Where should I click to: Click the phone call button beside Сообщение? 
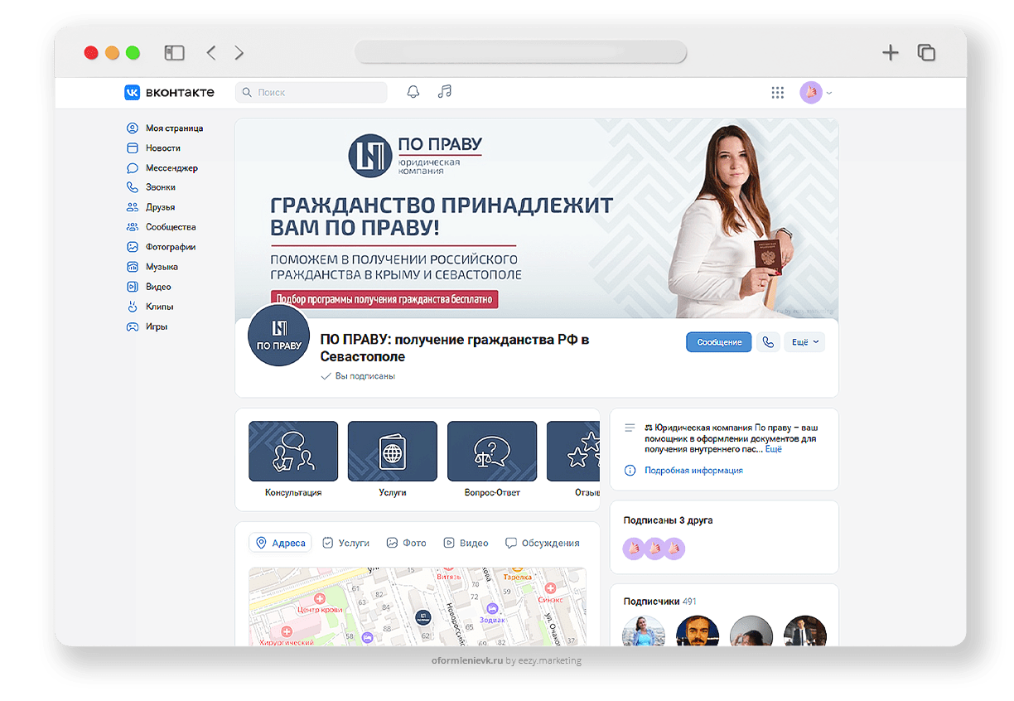click(768, 342)
